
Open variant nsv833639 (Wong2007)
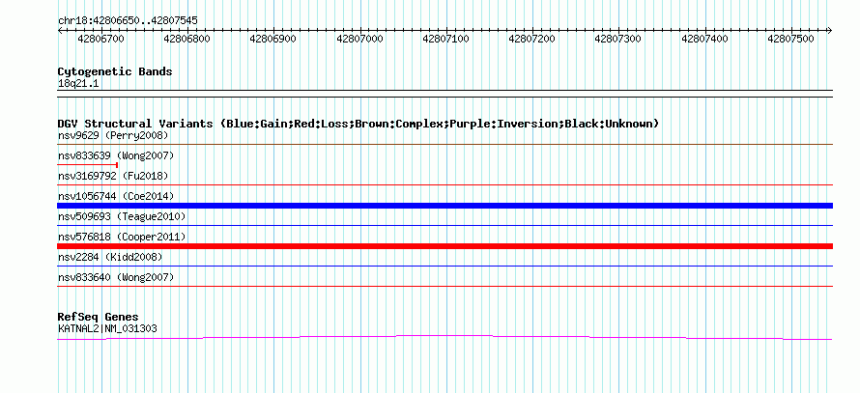pos(116,155)
